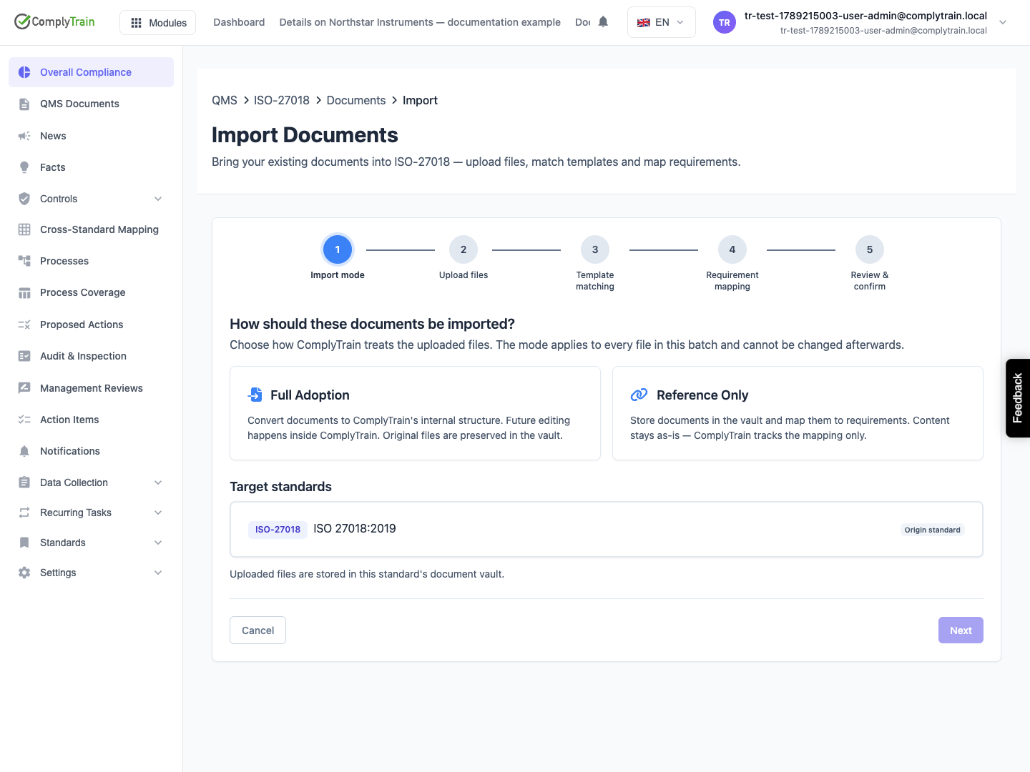Click Process Coverage table icon
This screenshot has height=772, width=1030.
24,292
